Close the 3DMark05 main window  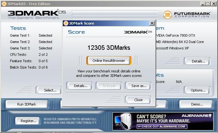(x=214, y=4)
